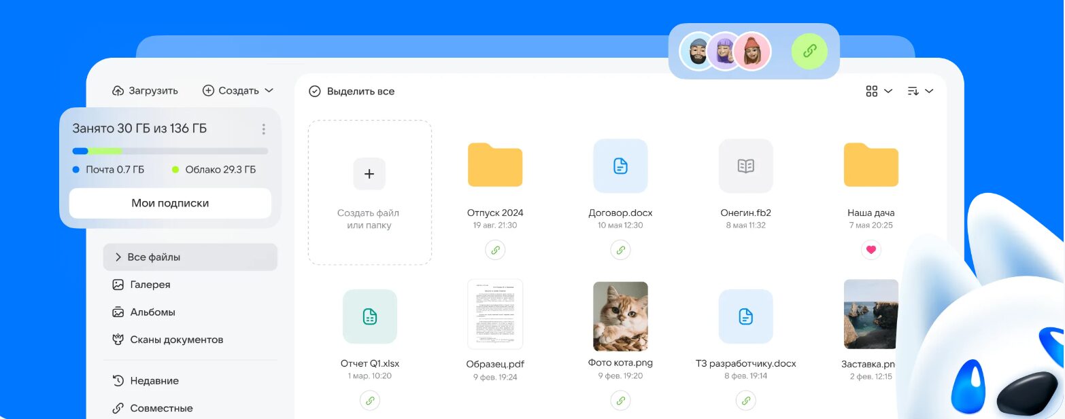Open the Отпуск 2024 folder icon
The height and width of the screenshot is (419, 1065).
[494, 165]
